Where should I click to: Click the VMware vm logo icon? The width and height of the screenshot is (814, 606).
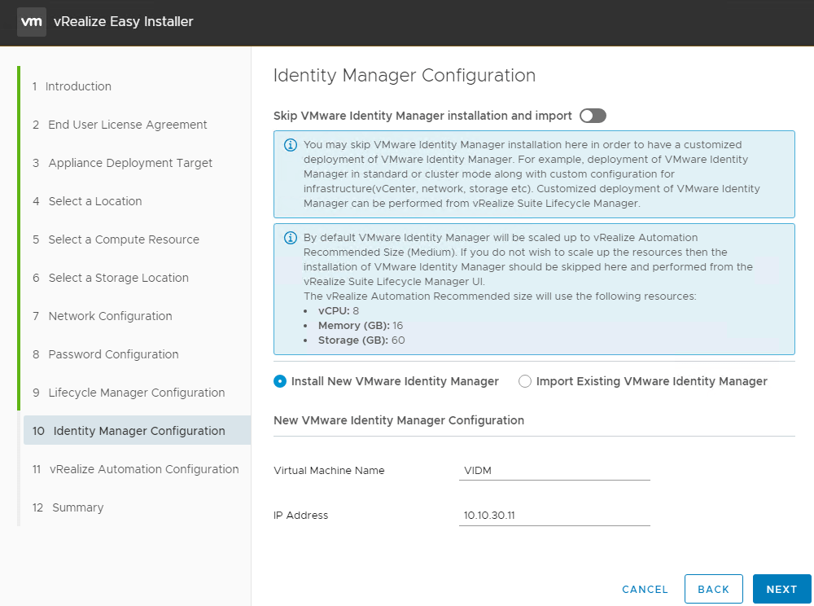(x=31, y=22)
